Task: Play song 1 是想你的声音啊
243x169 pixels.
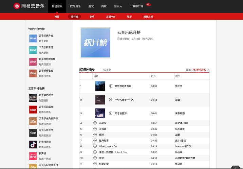Action: [111, 86]
